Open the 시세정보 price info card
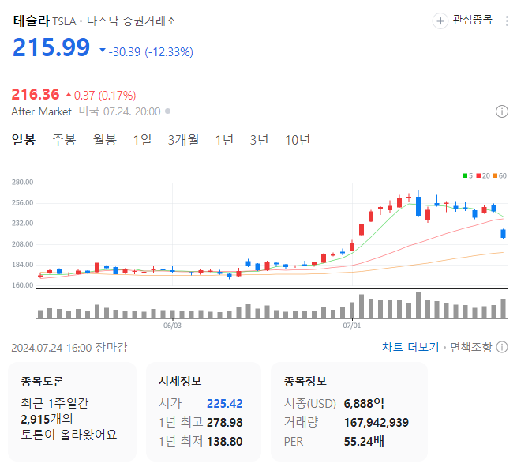 coord(204,412)
